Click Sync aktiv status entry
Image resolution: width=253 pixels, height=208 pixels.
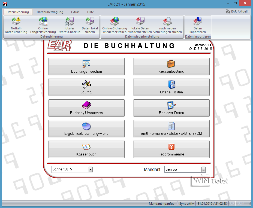(x=186, y=204)
